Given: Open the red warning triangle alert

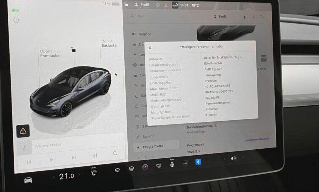Looking at the screenshot, I should [23, 131].
